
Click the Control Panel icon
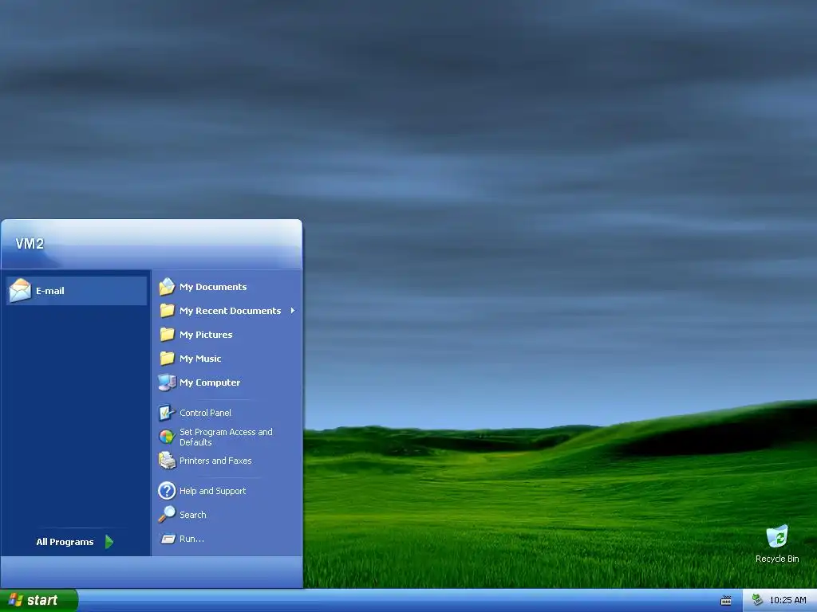(x=167, y=413)
